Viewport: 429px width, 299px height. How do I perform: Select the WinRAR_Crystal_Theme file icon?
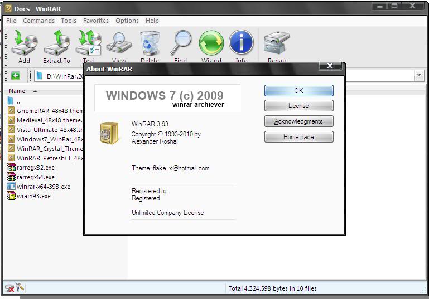(x=11, y=148)
